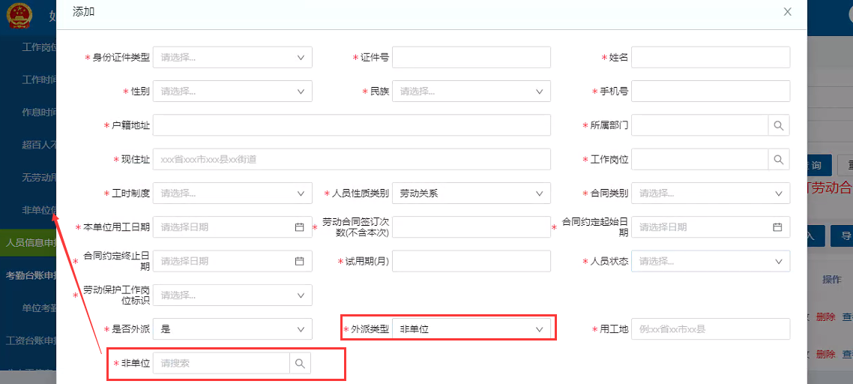Open the 是否外派 dropdown showing 是
Screen dimensions: 853x384
[x=233, y=329]
